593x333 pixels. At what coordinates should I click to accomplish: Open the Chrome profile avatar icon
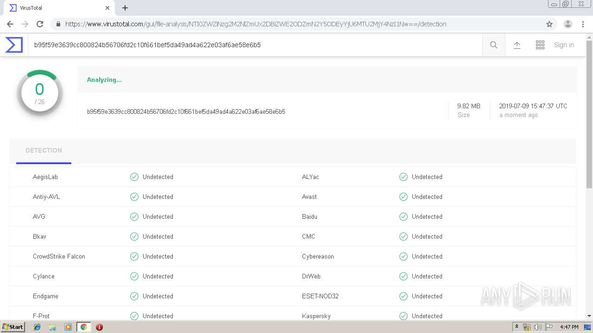point(568,24)
